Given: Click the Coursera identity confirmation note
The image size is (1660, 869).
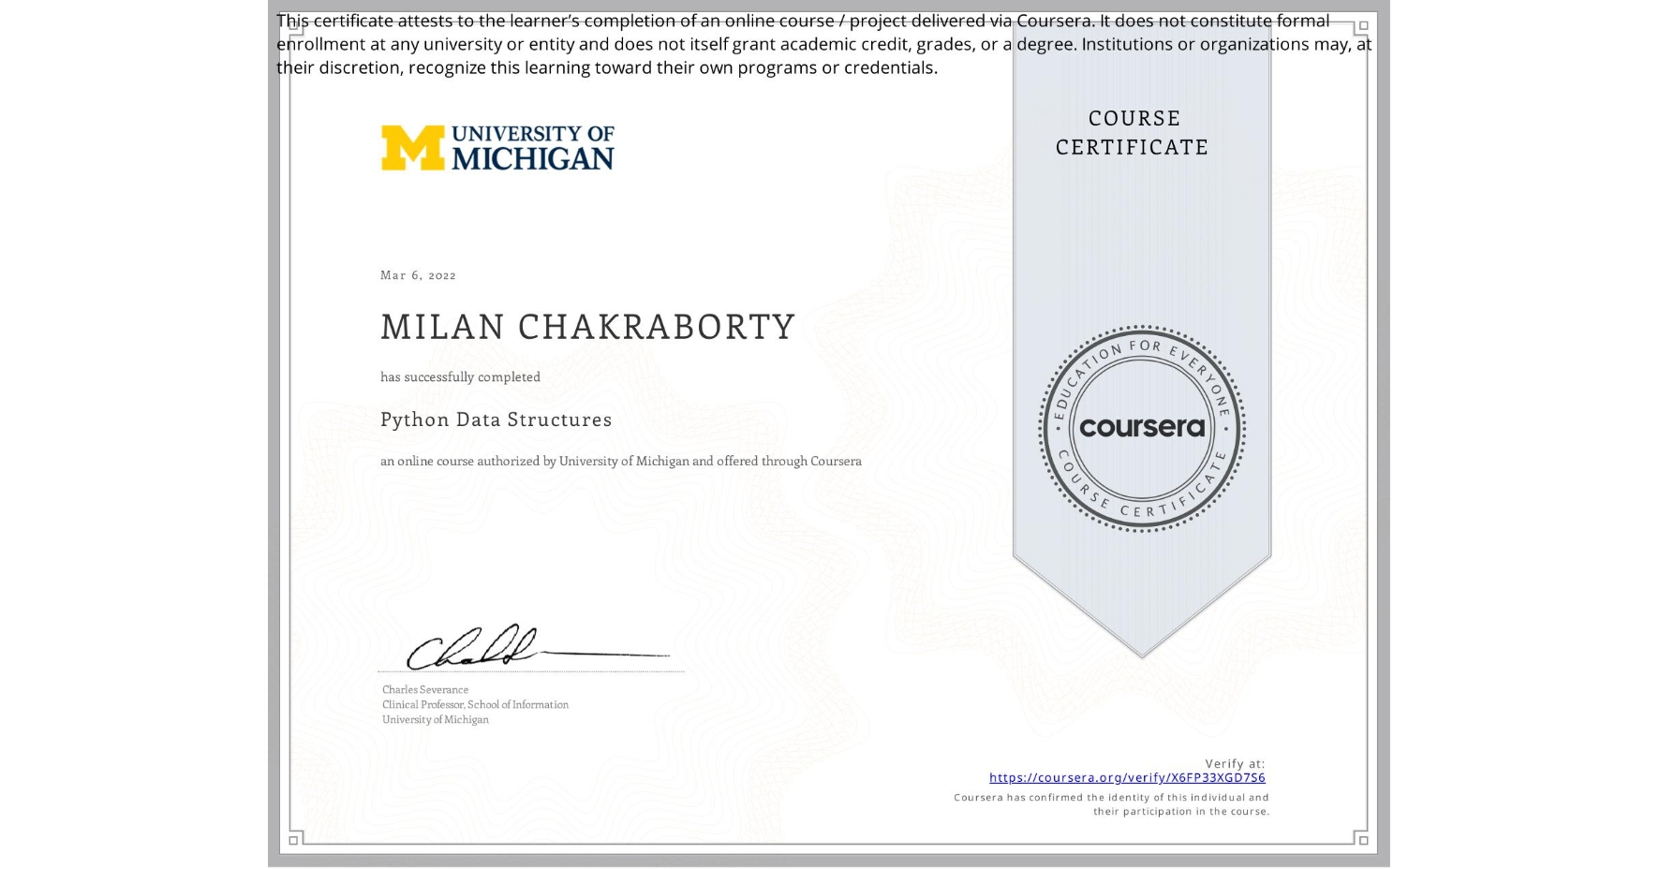Looking at the screenshot, I should (x=1111, y=804).
